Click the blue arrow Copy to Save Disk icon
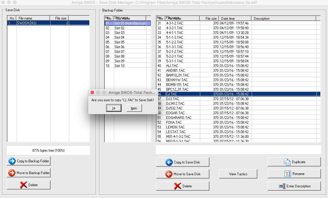 [169, 162]
